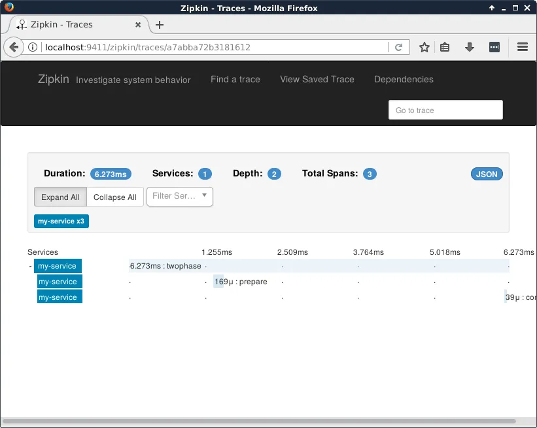Click Firefox logo in title bar
Image resolution: width=537 pixels, height=428 pixels.
point(9,7)
